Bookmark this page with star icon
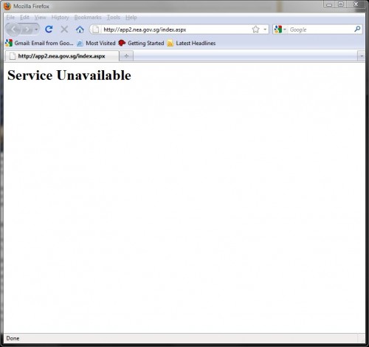The width and height of the screenshot is (369, 347). (x=256, y=30)
